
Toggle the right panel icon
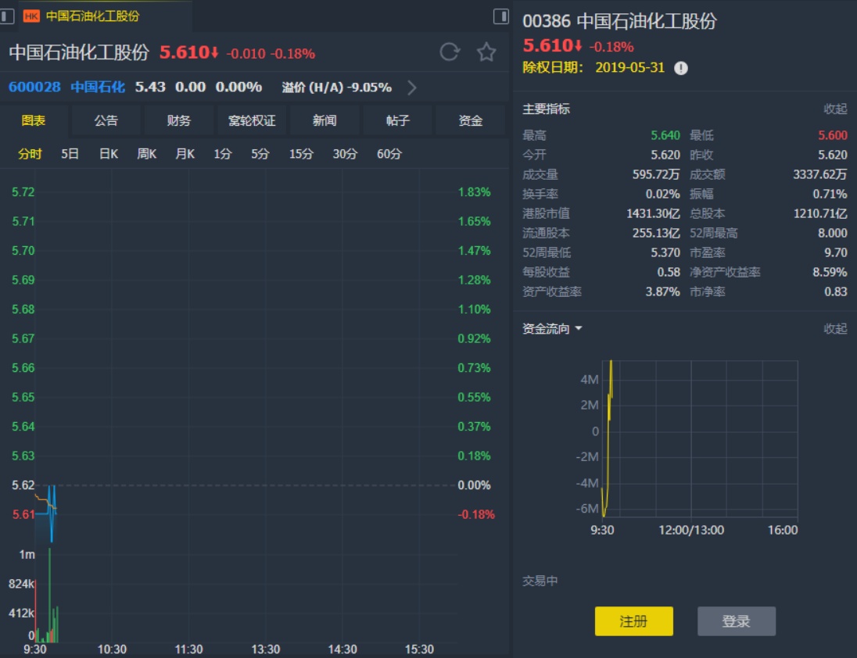point(501,16)
